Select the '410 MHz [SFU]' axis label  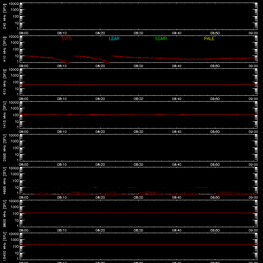(x=4, y=49)
